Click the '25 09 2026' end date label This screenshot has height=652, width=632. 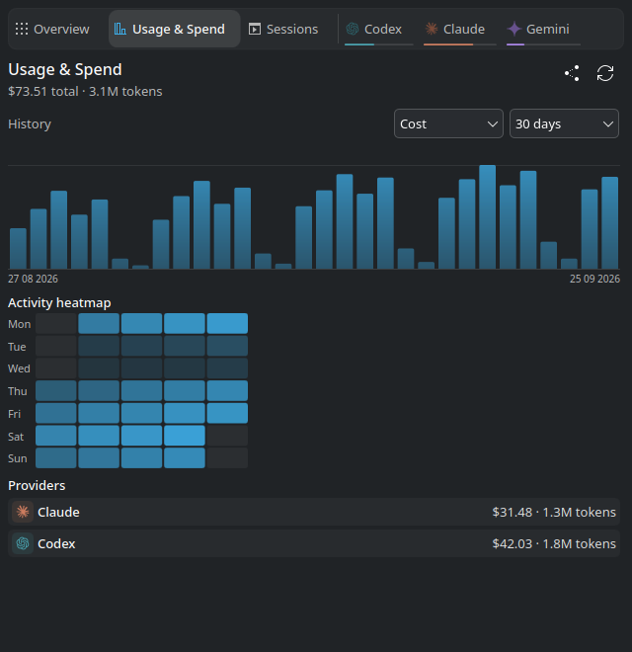594,279
